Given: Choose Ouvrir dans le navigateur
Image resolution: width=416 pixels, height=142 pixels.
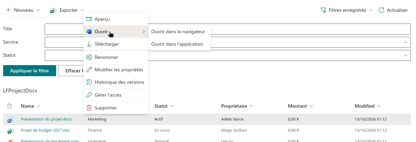Looking at the screenshot, I should [179, 32].
